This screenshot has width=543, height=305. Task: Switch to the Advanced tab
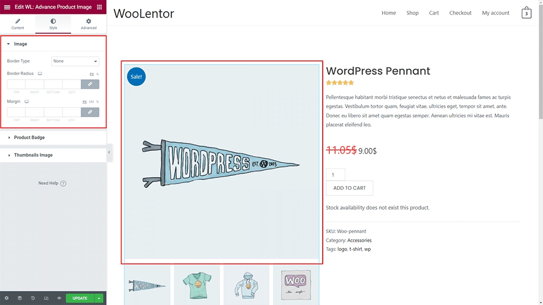(88, 24)
